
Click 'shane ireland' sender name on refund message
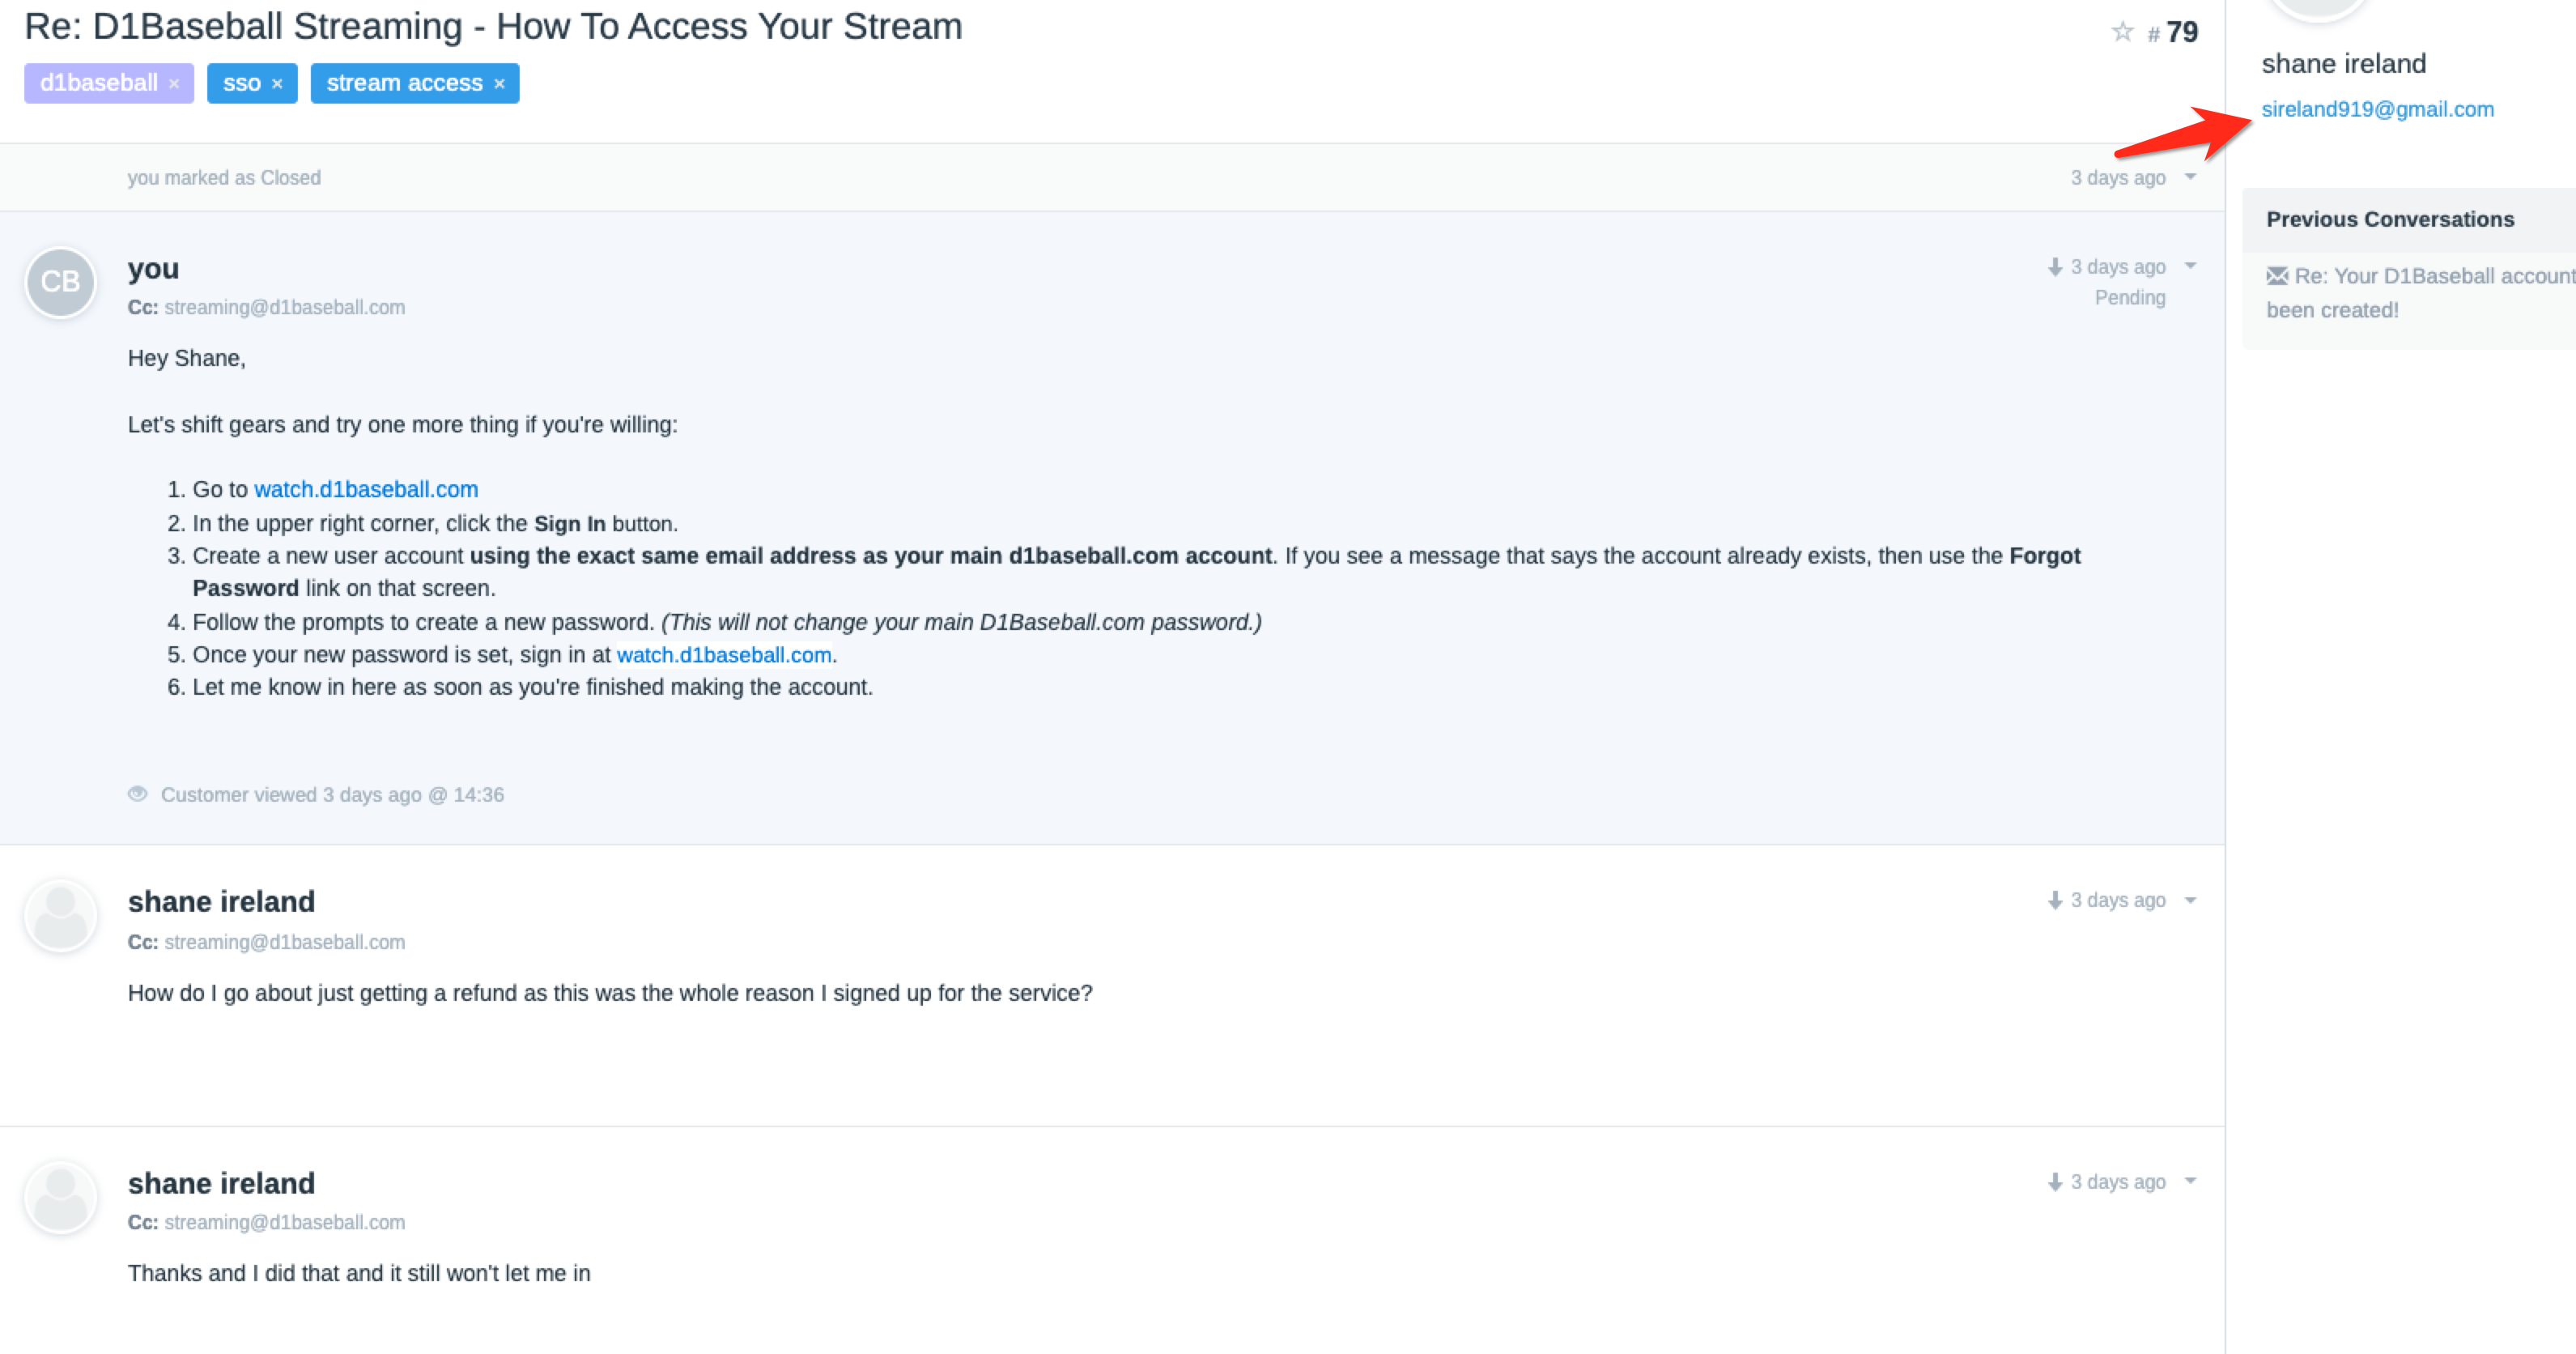tap(221, 902)
